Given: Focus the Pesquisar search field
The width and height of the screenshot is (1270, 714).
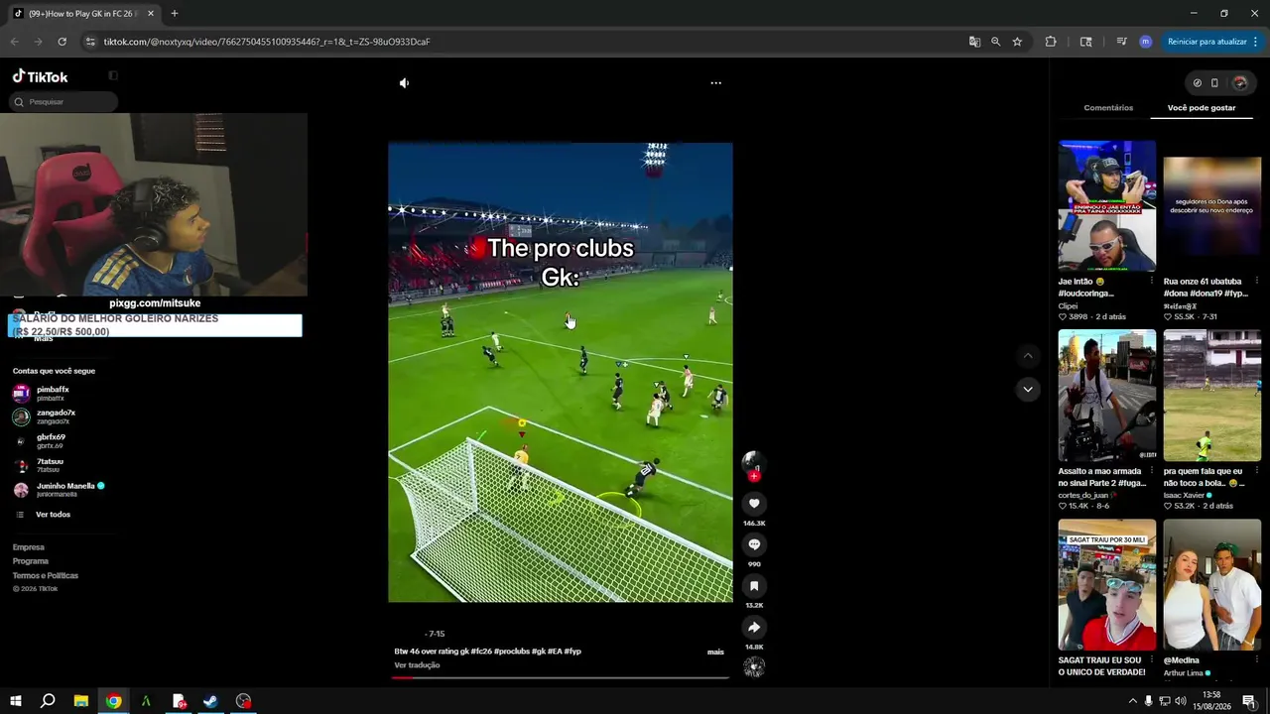Looking at the screenshot, I should (64, 102).
